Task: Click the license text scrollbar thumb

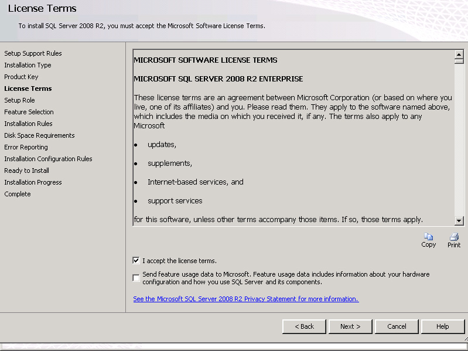Action: point(459,61)
